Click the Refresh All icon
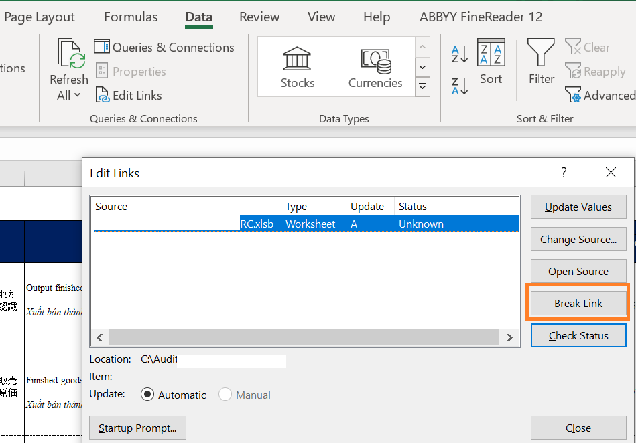Image resolution: width=636 pixels, height=443 pixels. point(69,55)
